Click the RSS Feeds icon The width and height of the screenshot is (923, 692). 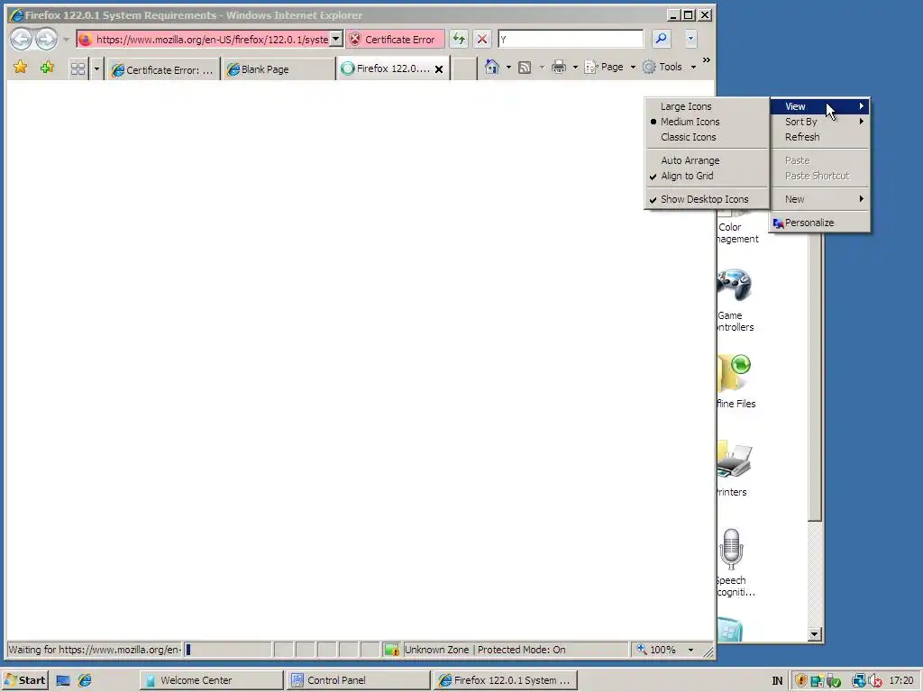coord(525,67)
